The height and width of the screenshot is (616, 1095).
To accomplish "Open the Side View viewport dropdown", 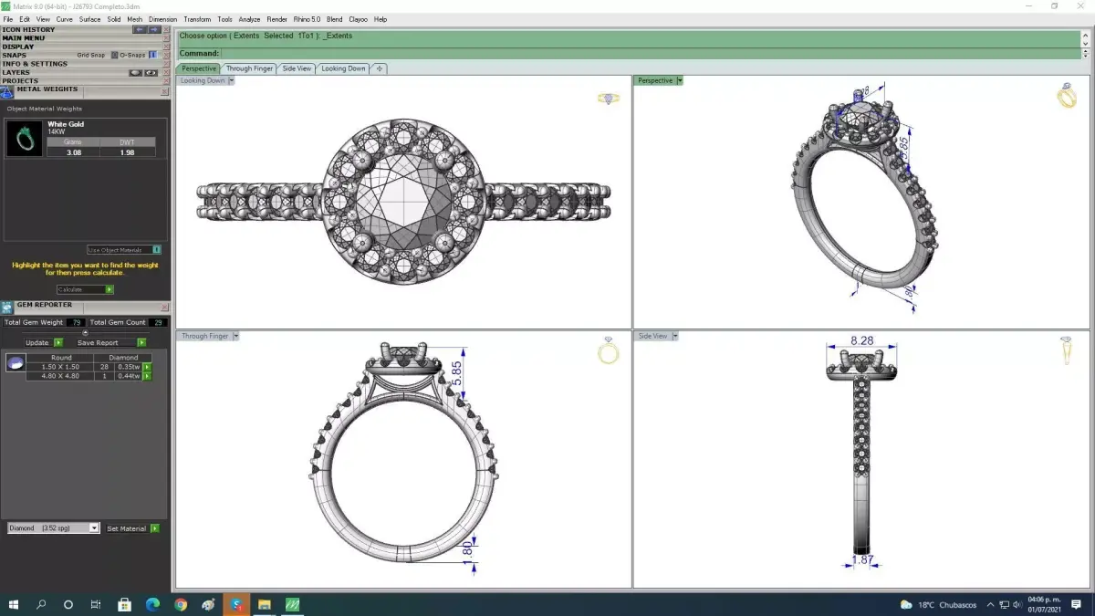I will click(x=674, y=336).
